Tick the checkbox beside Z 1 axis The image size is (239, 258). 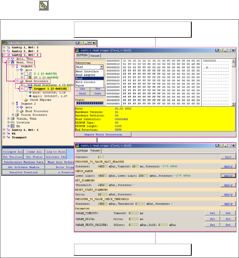pyautogui.click(x=26, y=74)
